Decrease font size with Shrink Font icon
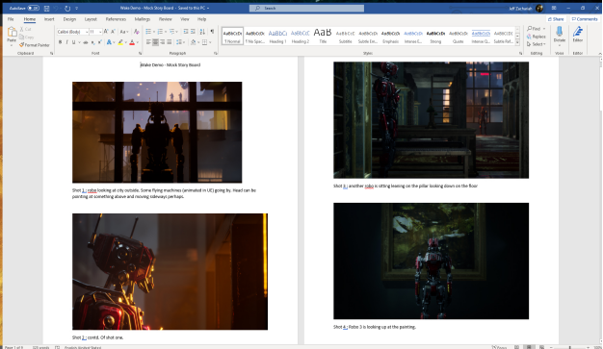 coord(113,32)
